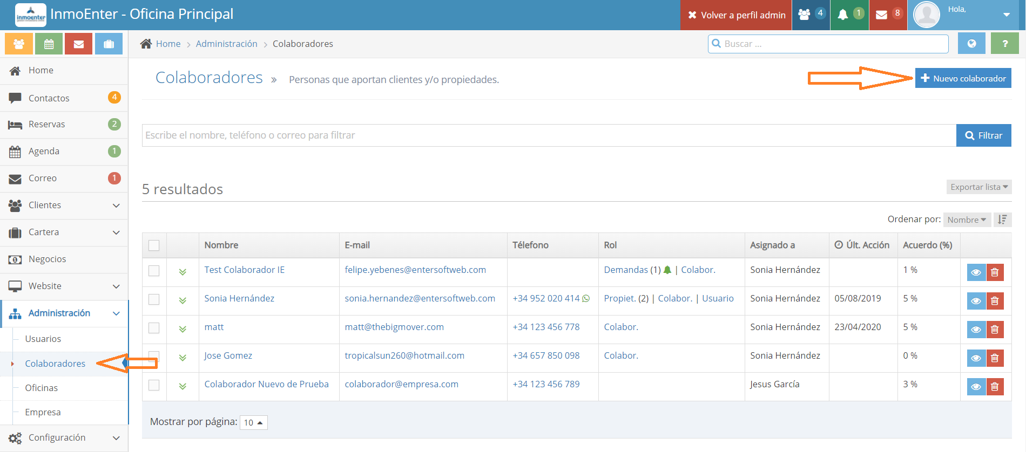
Task: Click the name, phone or email filter field
Action: (549, 135)
